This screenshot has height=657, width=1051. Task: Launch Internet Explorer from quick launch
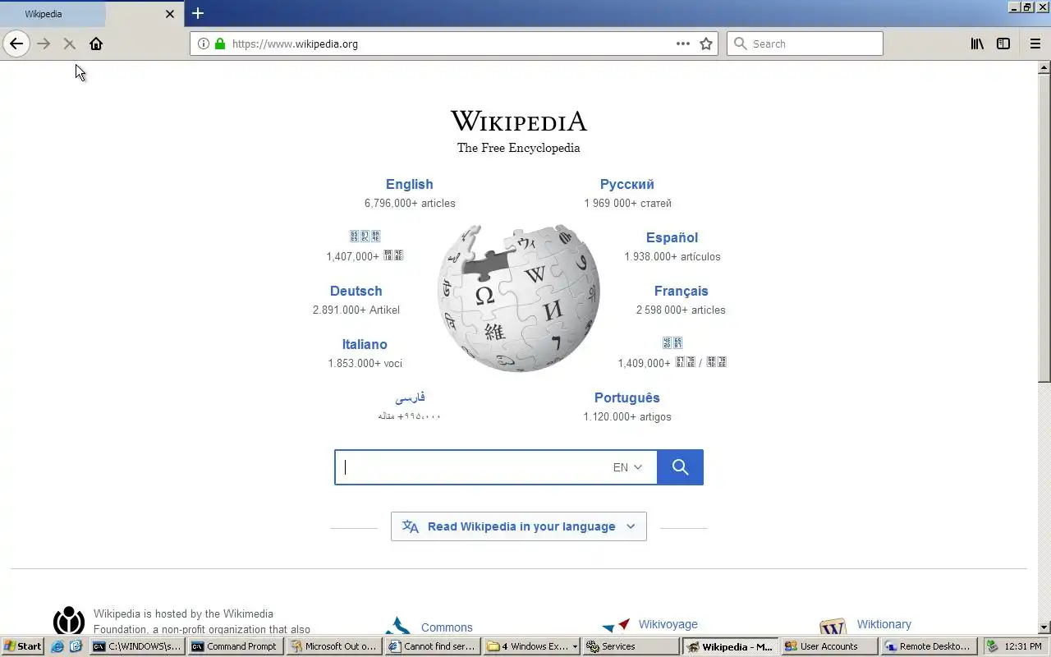tap(57, 646)
